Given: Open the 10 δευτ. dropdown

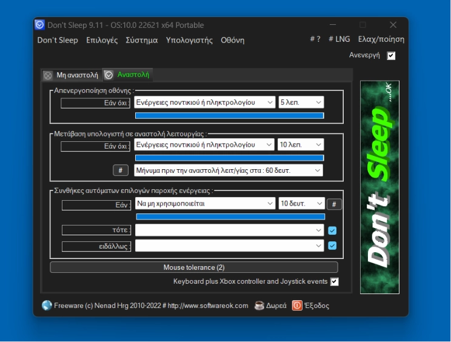Looking at the screenshot, I should point(301,203).
